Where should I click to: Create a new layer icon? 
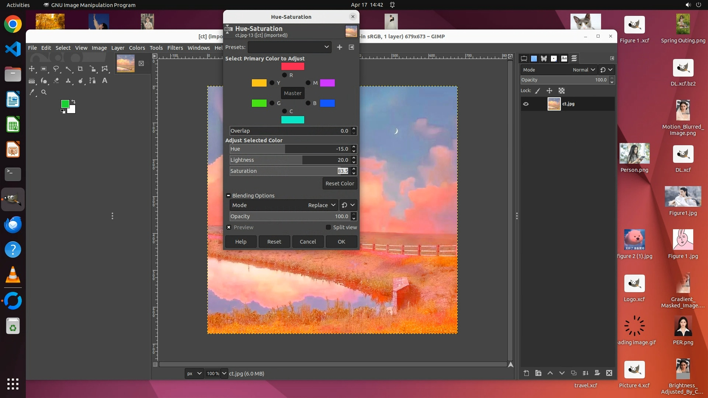click(526, 373)
